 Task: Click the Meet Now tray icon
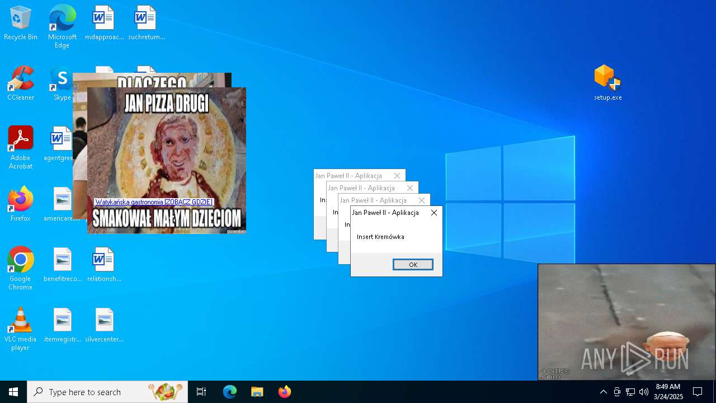tap(617, 392)
